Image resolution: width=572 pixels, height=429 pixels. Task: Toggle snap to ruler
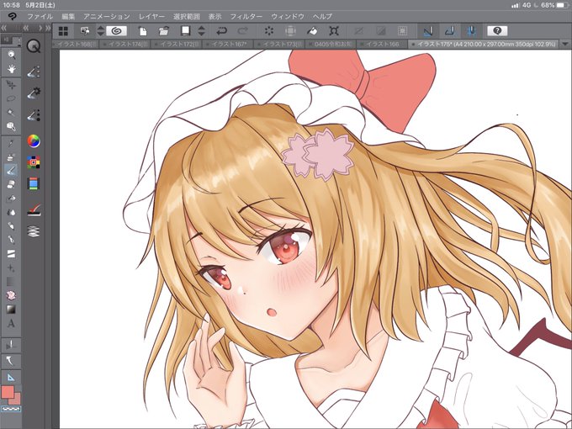428,31
